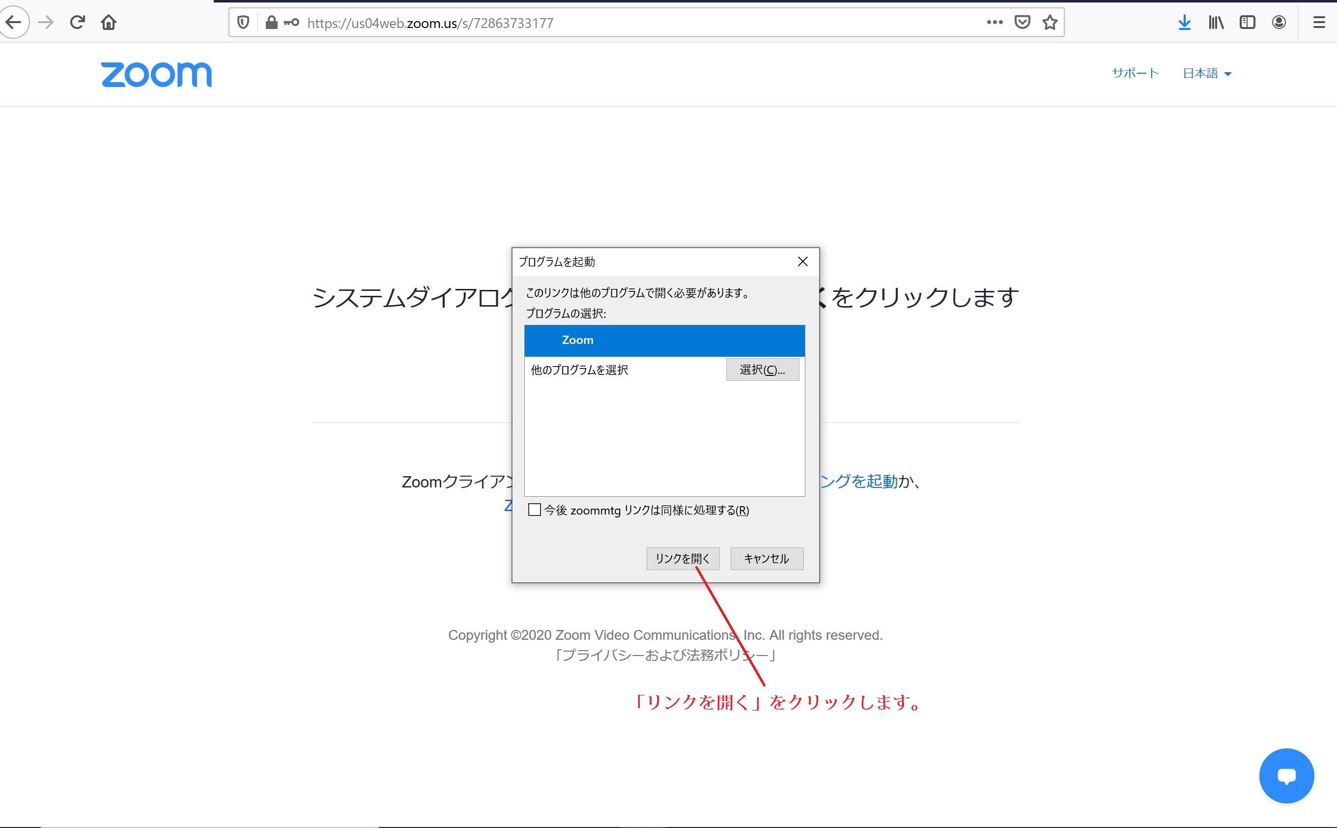Reload the page with the refresh icon
The width and height of the screenshot is (1337, 828).
point(77,23)
